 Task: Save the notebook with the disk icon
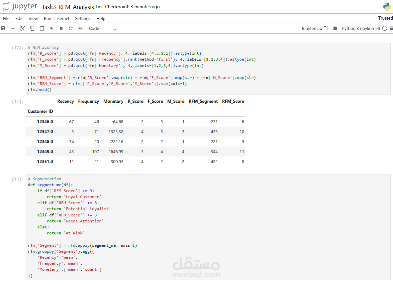coord(4,29)
